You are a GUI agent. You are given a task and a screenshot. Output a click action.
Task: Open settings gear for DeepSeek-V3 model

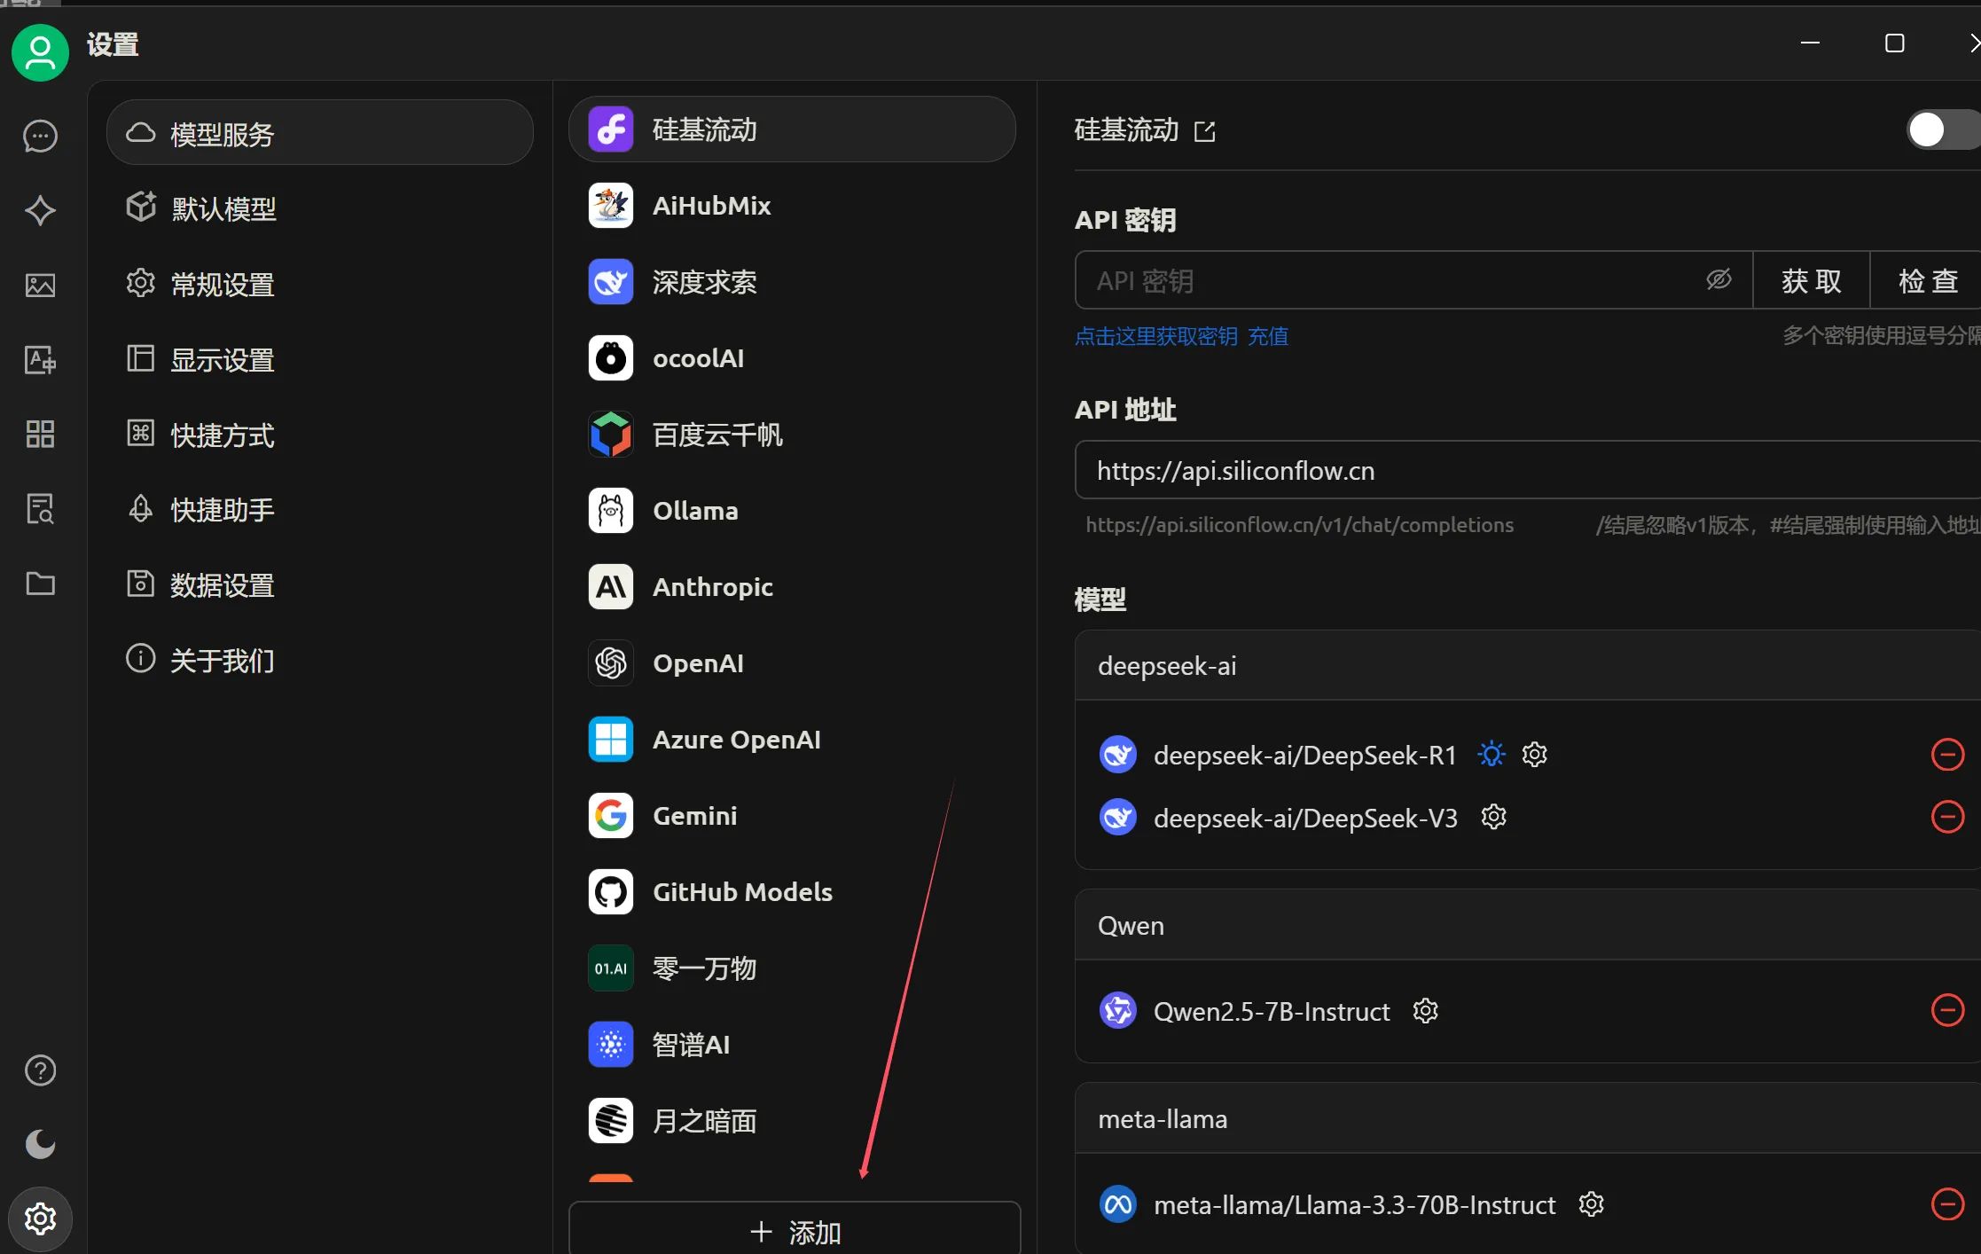(1494, 817)
